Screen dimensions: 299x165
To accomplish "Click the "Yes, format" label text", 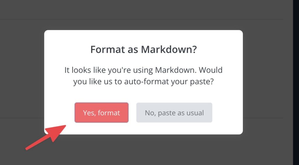I will [101, 113].
